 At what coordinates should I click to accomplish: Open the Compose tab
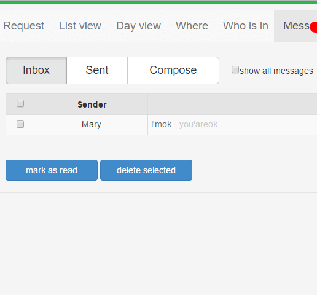coord(173,70)
